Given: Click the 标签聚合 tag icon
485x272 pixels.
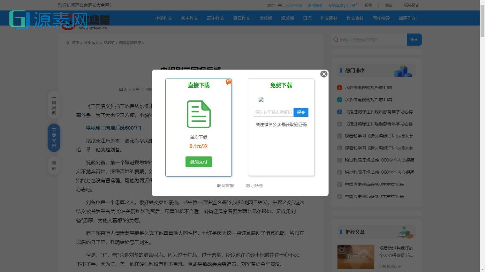Looking at the screenshot, I should pos(410,5).
